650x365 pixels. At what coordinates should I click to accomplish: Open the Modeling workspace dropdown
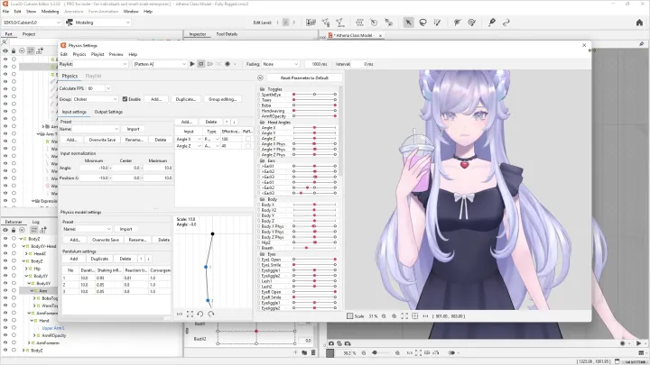98,23
